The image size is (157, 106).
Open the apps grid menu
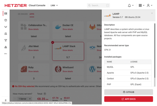point(140,6)
